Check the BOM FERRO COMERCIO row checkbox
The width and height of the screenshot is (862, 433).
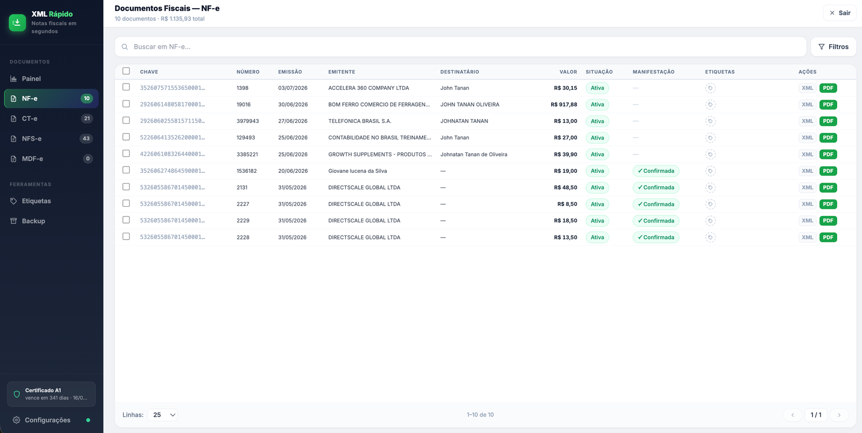(126, 104)
